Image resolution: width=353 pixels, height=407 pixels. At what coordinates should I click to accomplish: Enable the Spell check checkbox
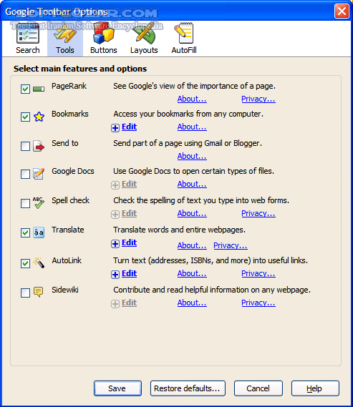[25, 203]
